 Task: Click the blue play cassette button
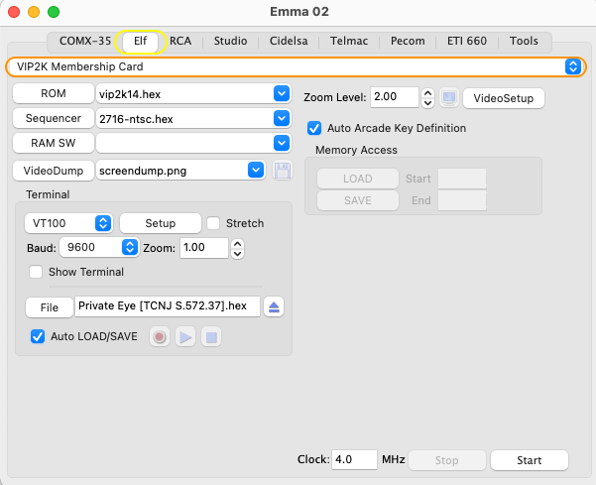click(x=185, y=337)
